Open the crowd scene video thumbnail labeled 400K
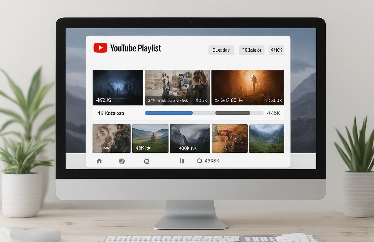Image resolution: width=374 pixels, height=242 pixels. point(177,87)
